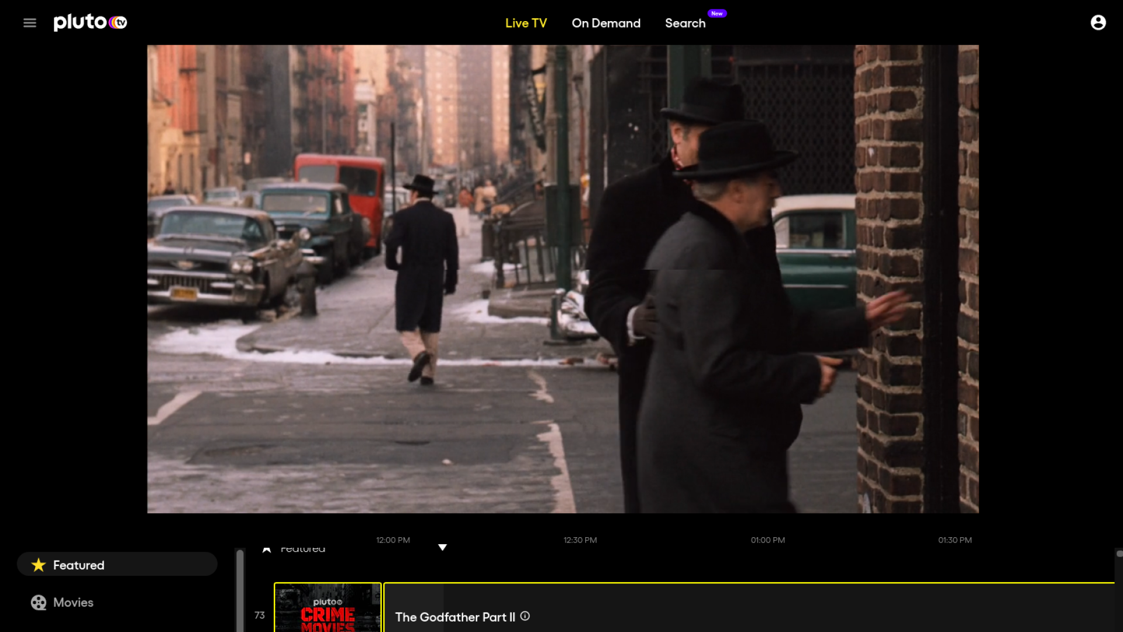
Task: Click the New badge on Search
Action: (x=716, y=13)
